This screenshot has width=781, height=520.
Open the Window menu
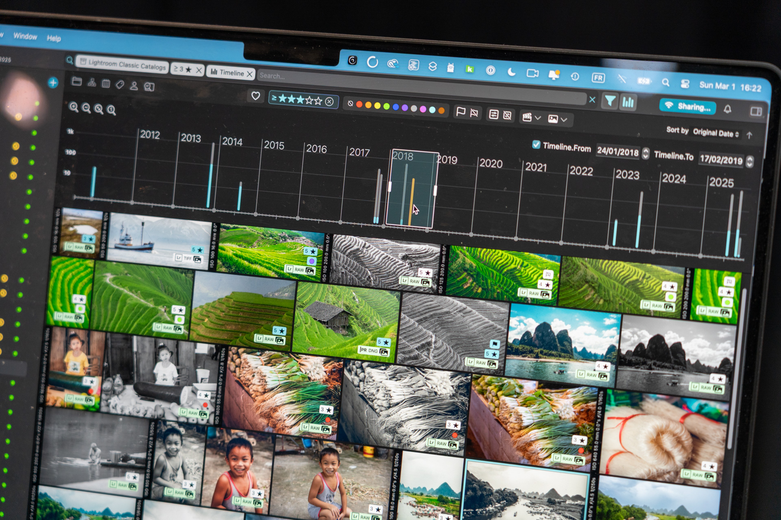click(x=25, y=36)
